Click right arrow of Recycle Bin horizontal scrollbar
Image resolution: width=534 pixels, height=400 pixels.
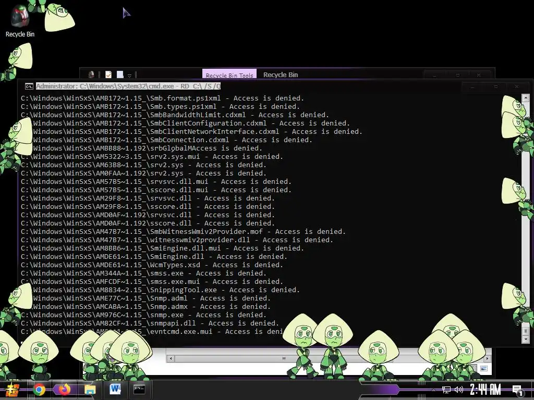[488, 358]
